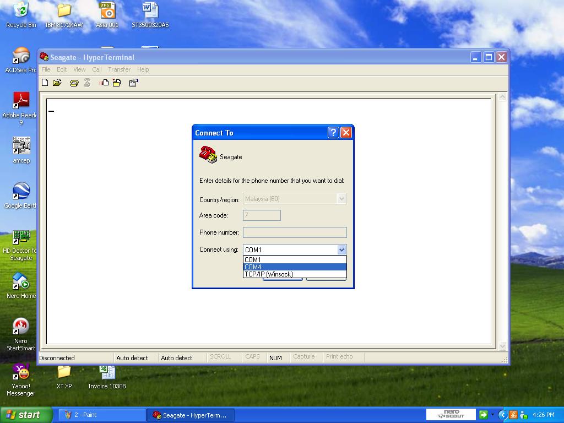Image resolution: width=564 pixels, height=423 pixels.
Task: Choose TCP/IP (Winsock) from the list
Action: click(295, 274)
